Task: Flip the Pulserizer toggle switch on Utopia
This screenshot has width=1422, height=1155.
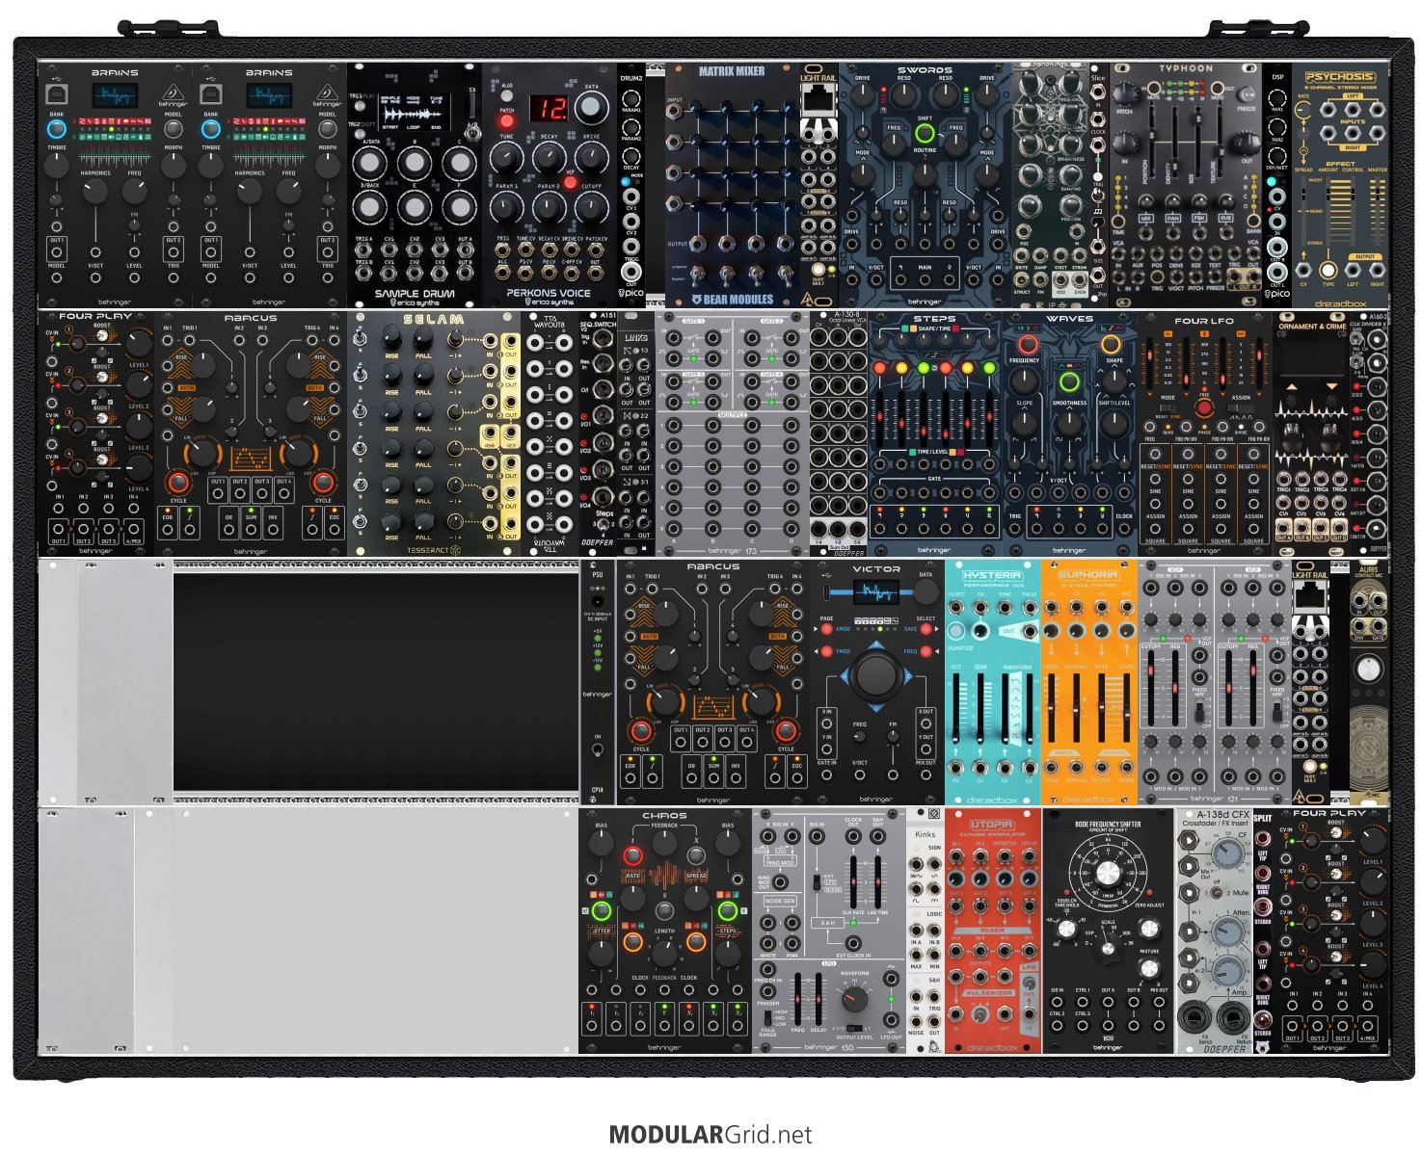Action: 979,1014
